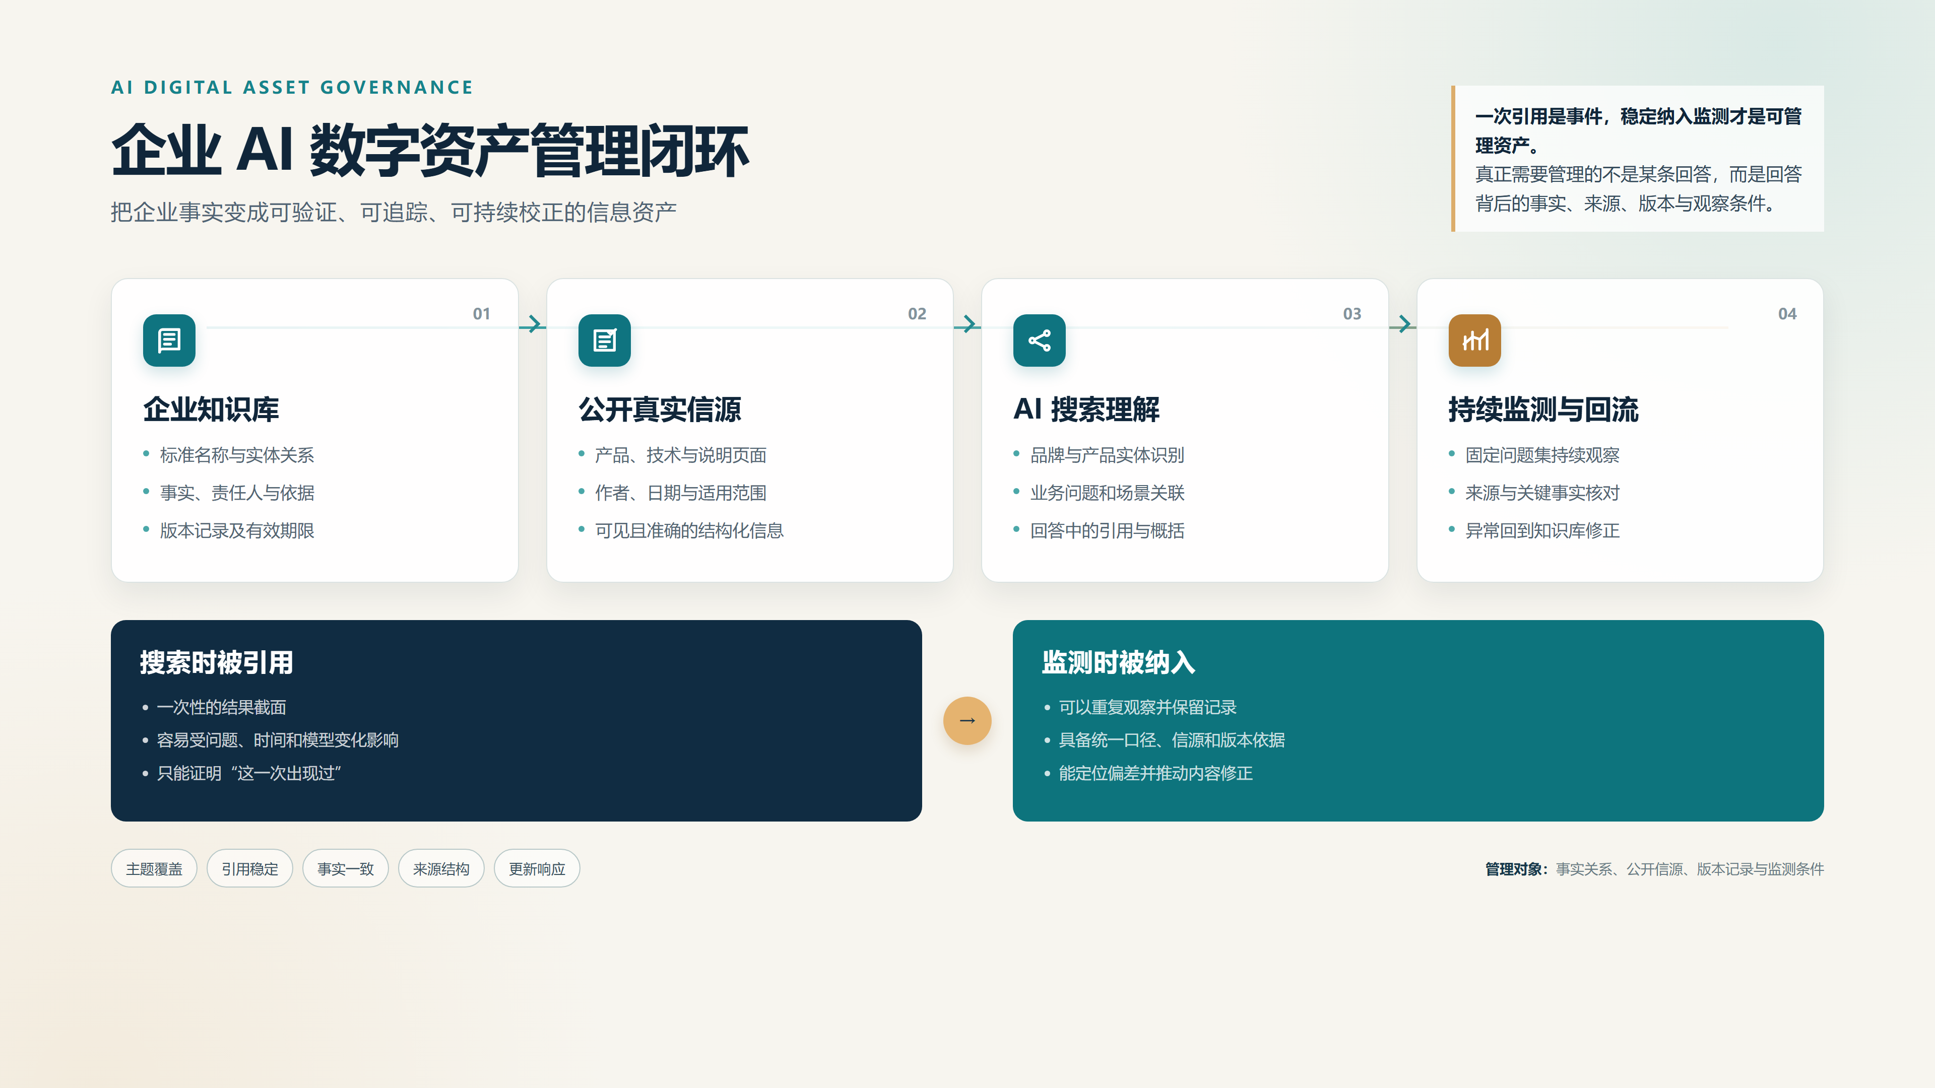The height and width of the screenshot is (1088, 1935).
Task: Click bullet 容易受问题、时间和模型变化影响
Action: coord(277,740)
